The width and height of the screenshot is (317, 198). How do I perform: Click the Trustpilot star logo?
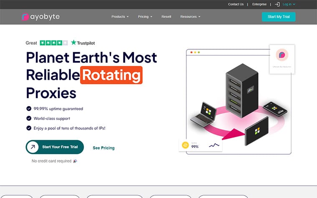tap(74, 43)
